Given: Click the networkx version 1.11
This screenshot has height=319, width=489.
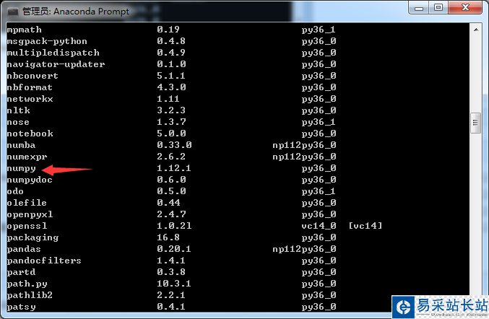Looking at the screenshot, I should tap(168, 99).
